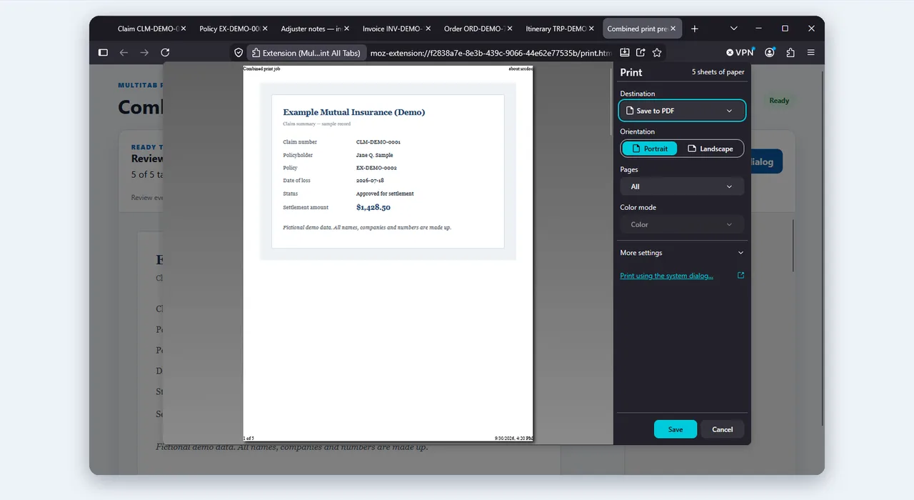The height and width of the screenshot is (500, 914).
Task: Go back with the back arrow
Action: pos(124,52)
